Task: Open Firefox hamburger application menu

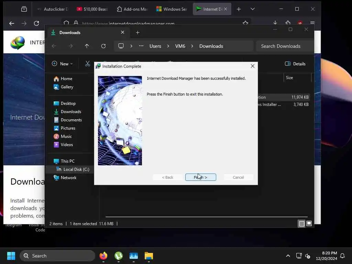Action: click(312, 23)
